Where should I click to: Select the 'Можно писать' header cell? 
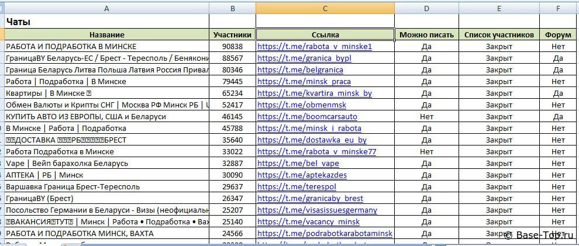pyautogui.click(x=426, y=35)
